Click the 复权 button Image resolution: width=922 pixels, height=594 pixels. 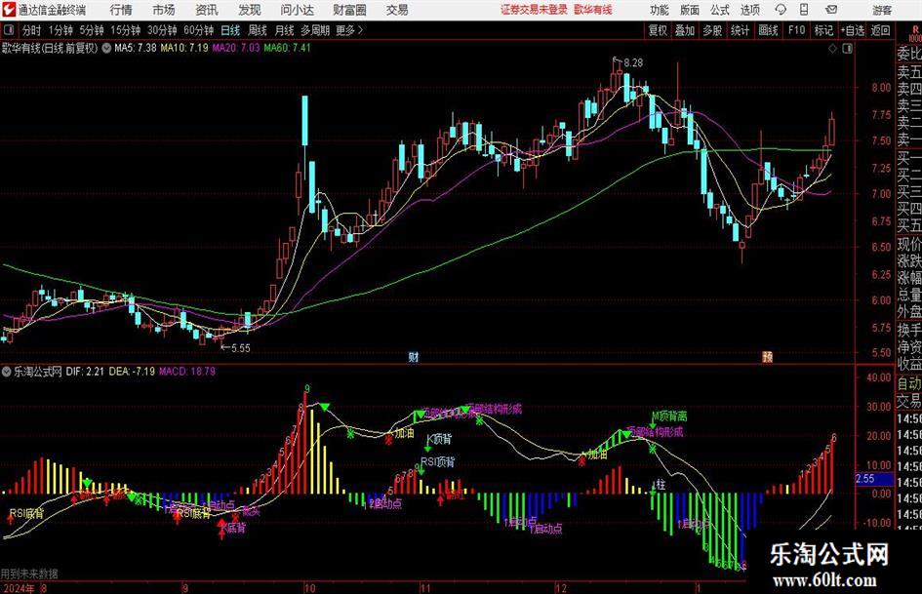point(658,30)
